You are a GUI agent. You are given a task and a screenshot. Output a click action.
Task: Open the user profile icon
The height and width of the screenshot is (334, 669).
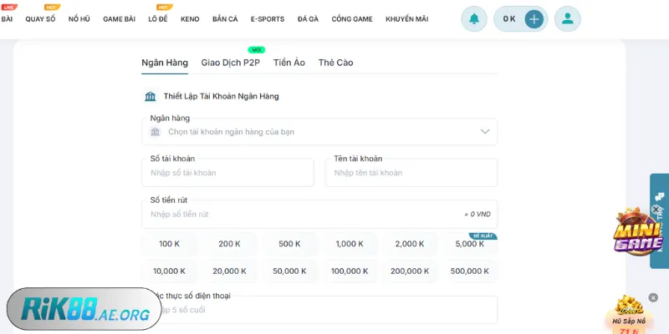click(568, 18)
